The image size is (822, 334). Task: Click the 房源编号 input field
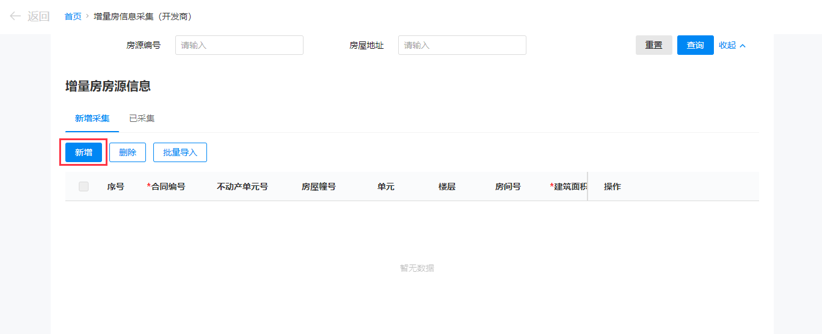(x=239, y=45)
